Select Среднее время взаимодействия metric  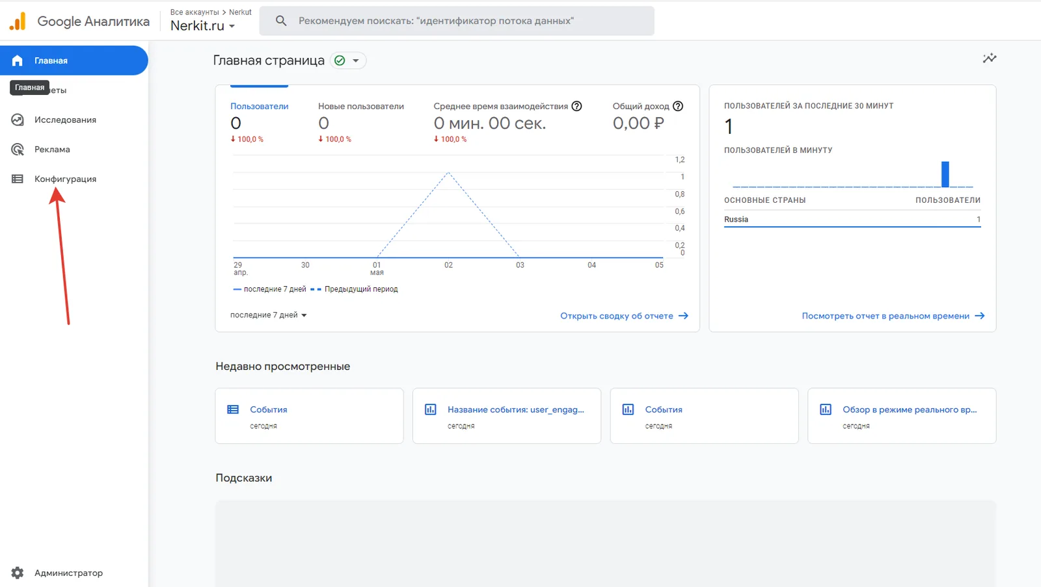[x=507, y=122]
